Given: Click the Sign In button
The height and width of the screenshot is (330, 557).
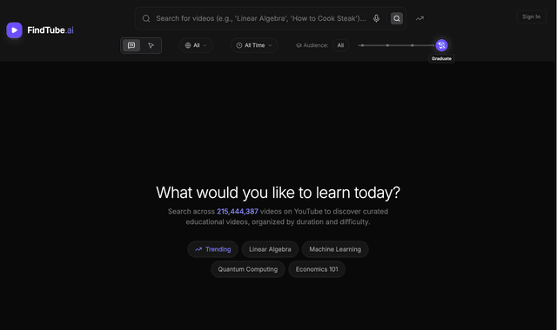Looking at the screenshot, I should click(531, 16).
